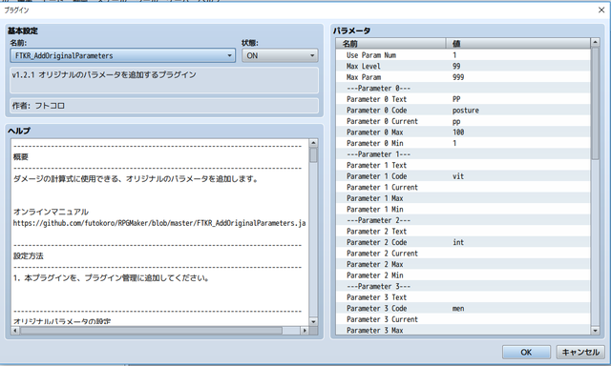Click the value 'int' for Parameter 2 Code
The width and height of the screenshot is (611, 366).
458,242
